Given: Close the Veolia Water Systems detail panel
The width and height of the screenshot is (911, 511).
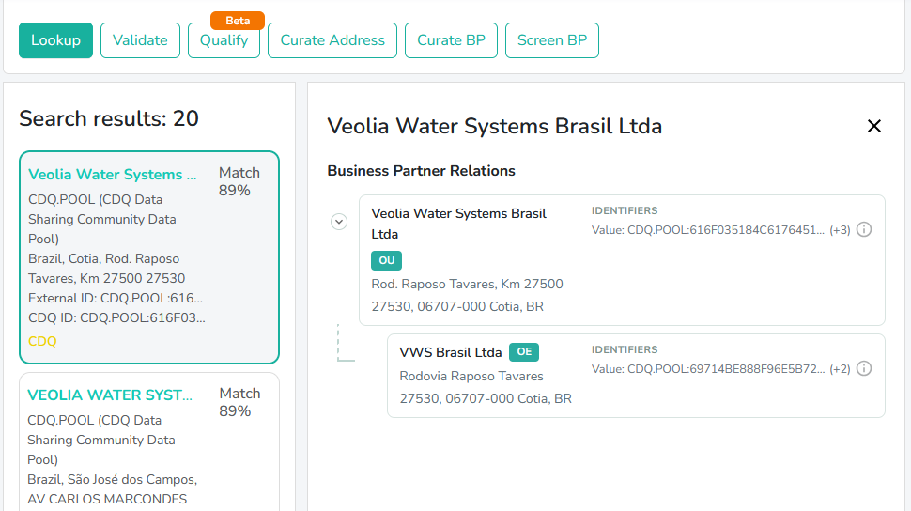Looking at the screenshot, I should [873, 126].
